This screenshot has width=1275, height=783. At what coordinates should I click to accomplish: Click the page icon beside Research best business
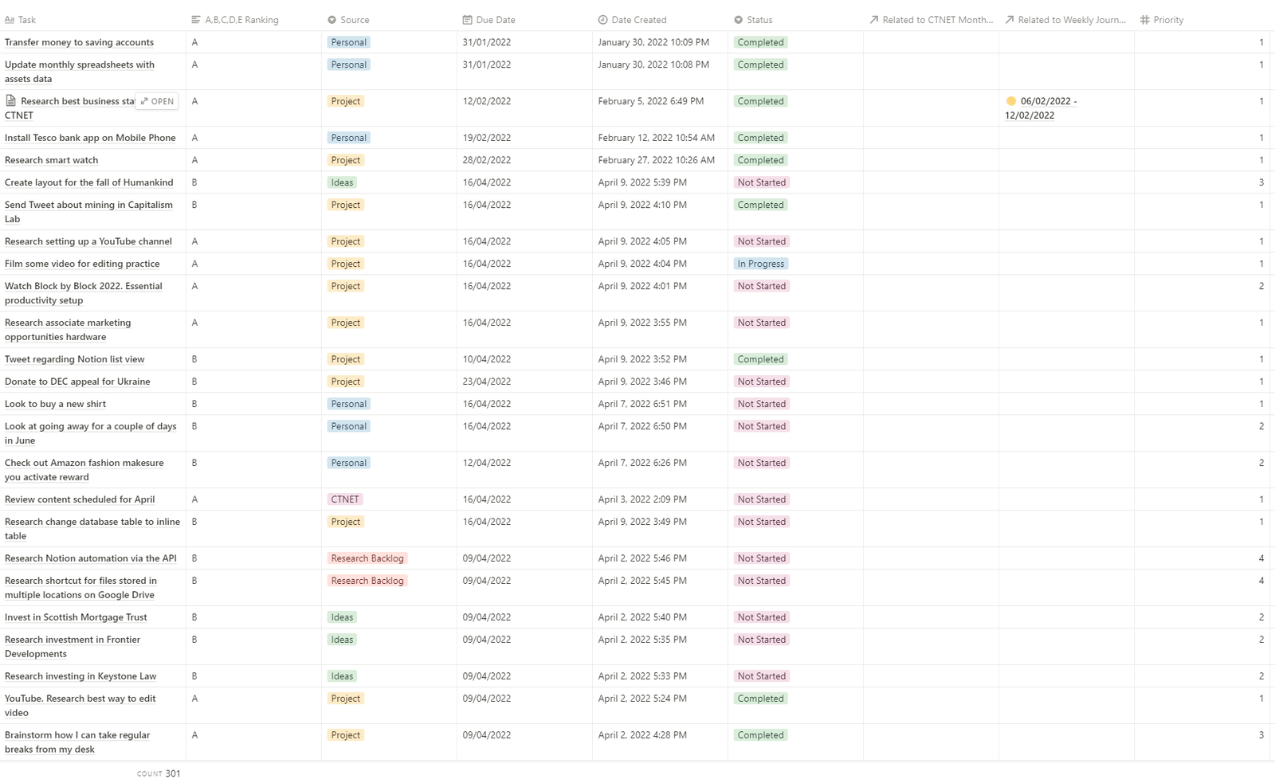(x=10, y=100)
